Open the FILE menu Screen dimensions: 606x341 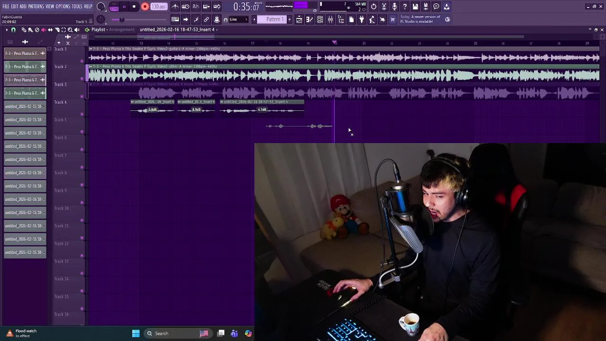pos(6,7)
